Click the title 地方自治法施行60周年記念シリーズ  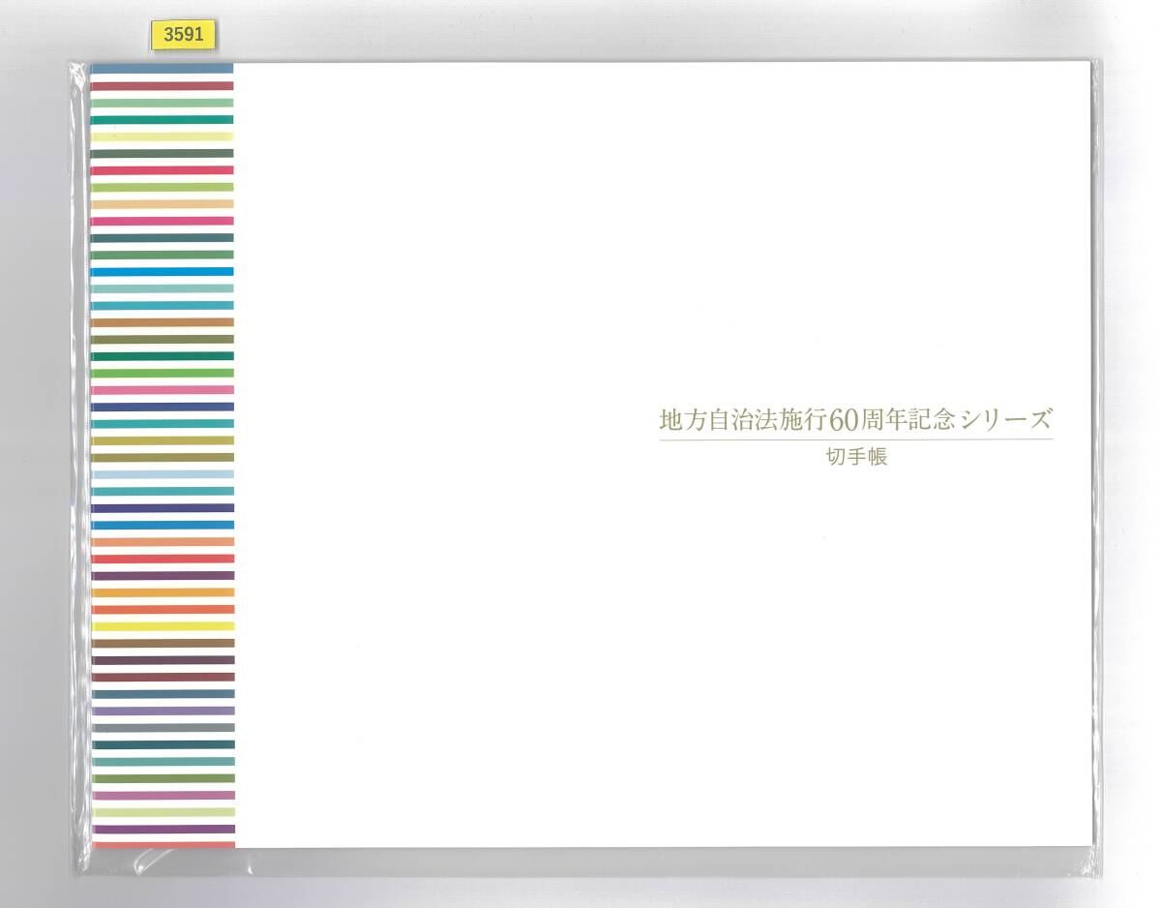pyautogui.click(x=855, y=420)
